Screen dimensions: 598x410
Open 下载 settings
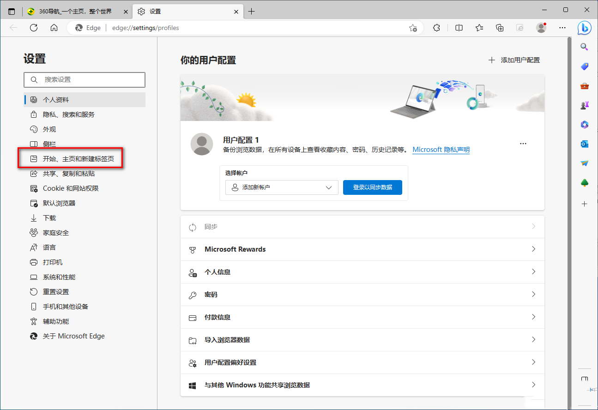coord(85,218)
